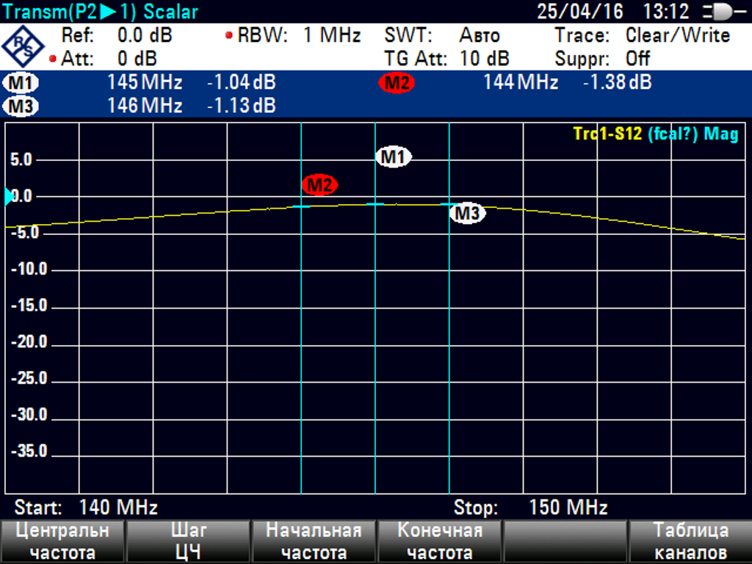
Task: Select M3 badge in marker table
Action: click(21, 106)
